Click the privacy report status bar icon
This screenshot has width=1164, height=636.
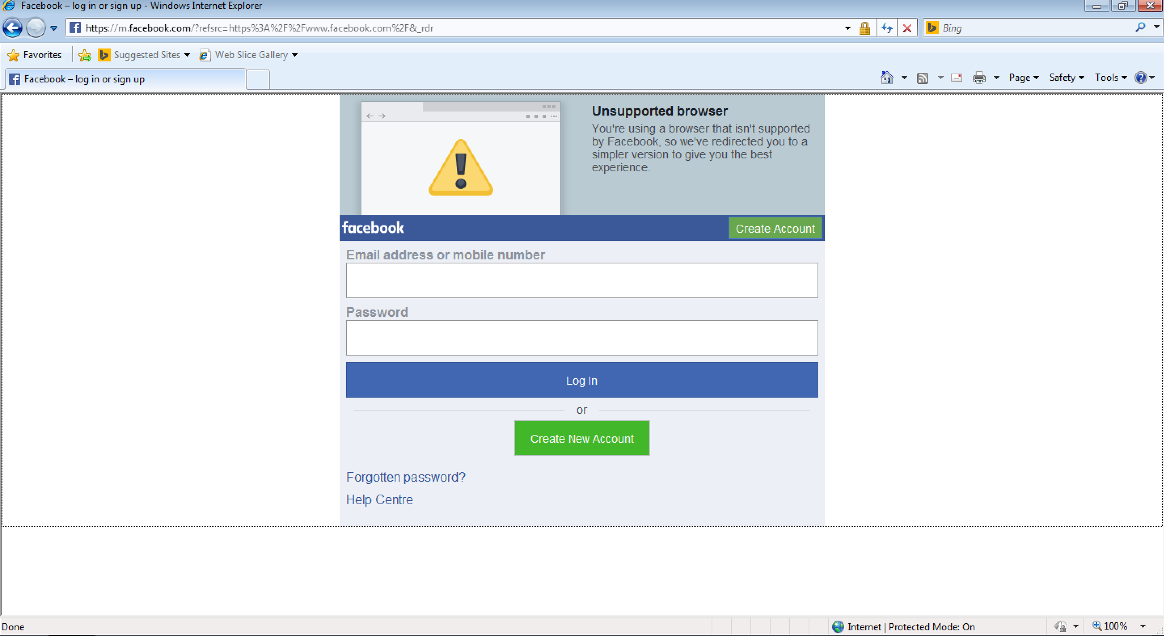1060,627
